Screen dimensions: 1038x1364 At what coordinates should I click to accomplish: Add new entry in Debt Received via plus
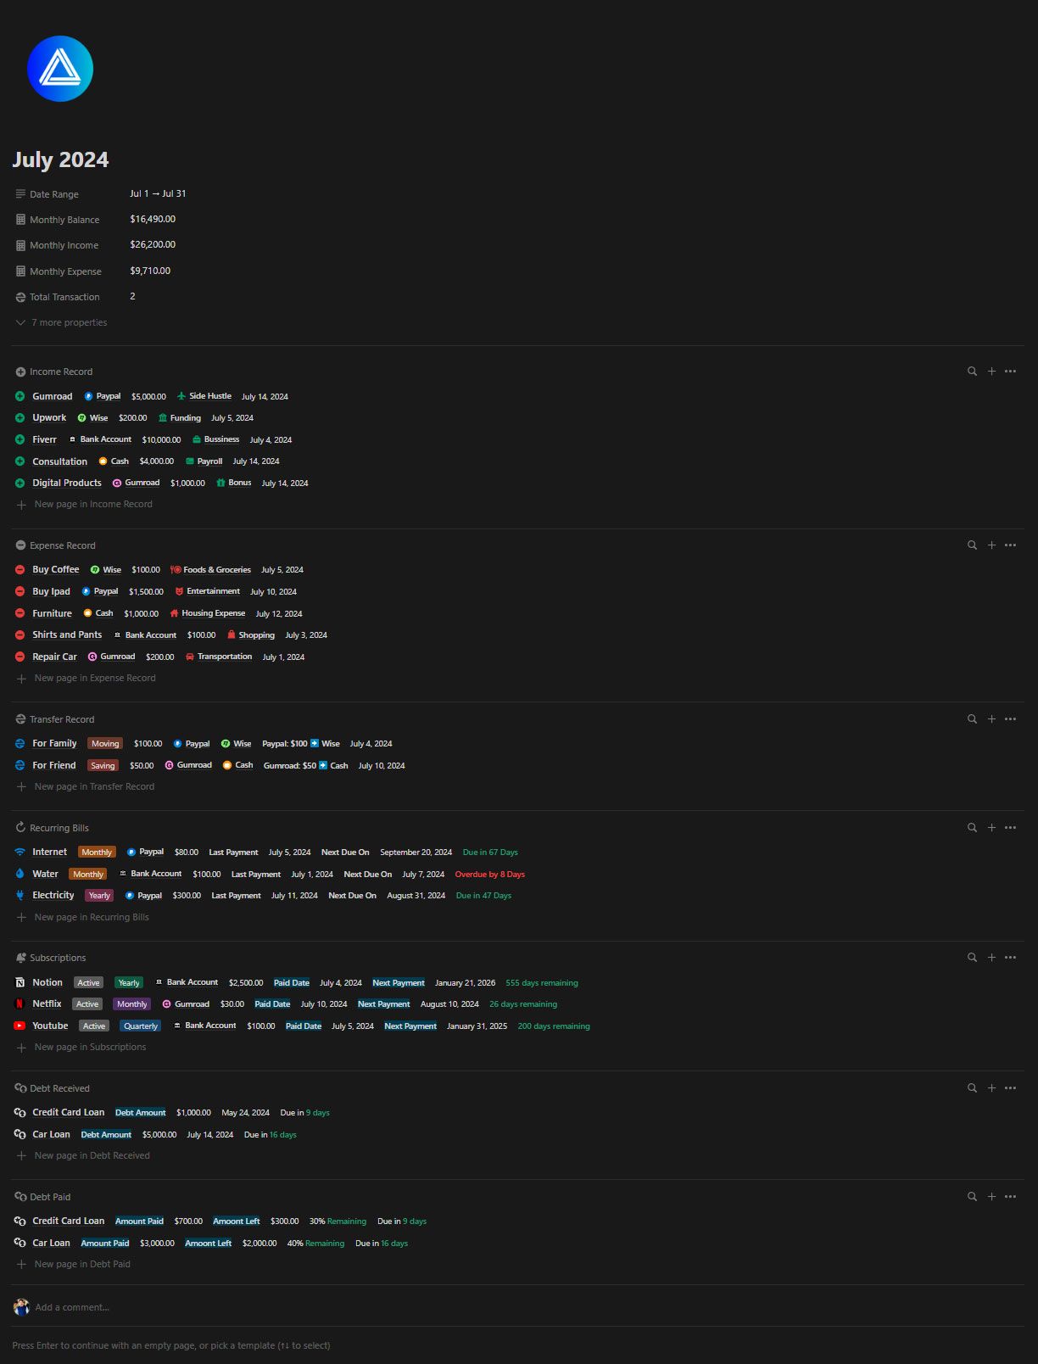[991, 1088]
